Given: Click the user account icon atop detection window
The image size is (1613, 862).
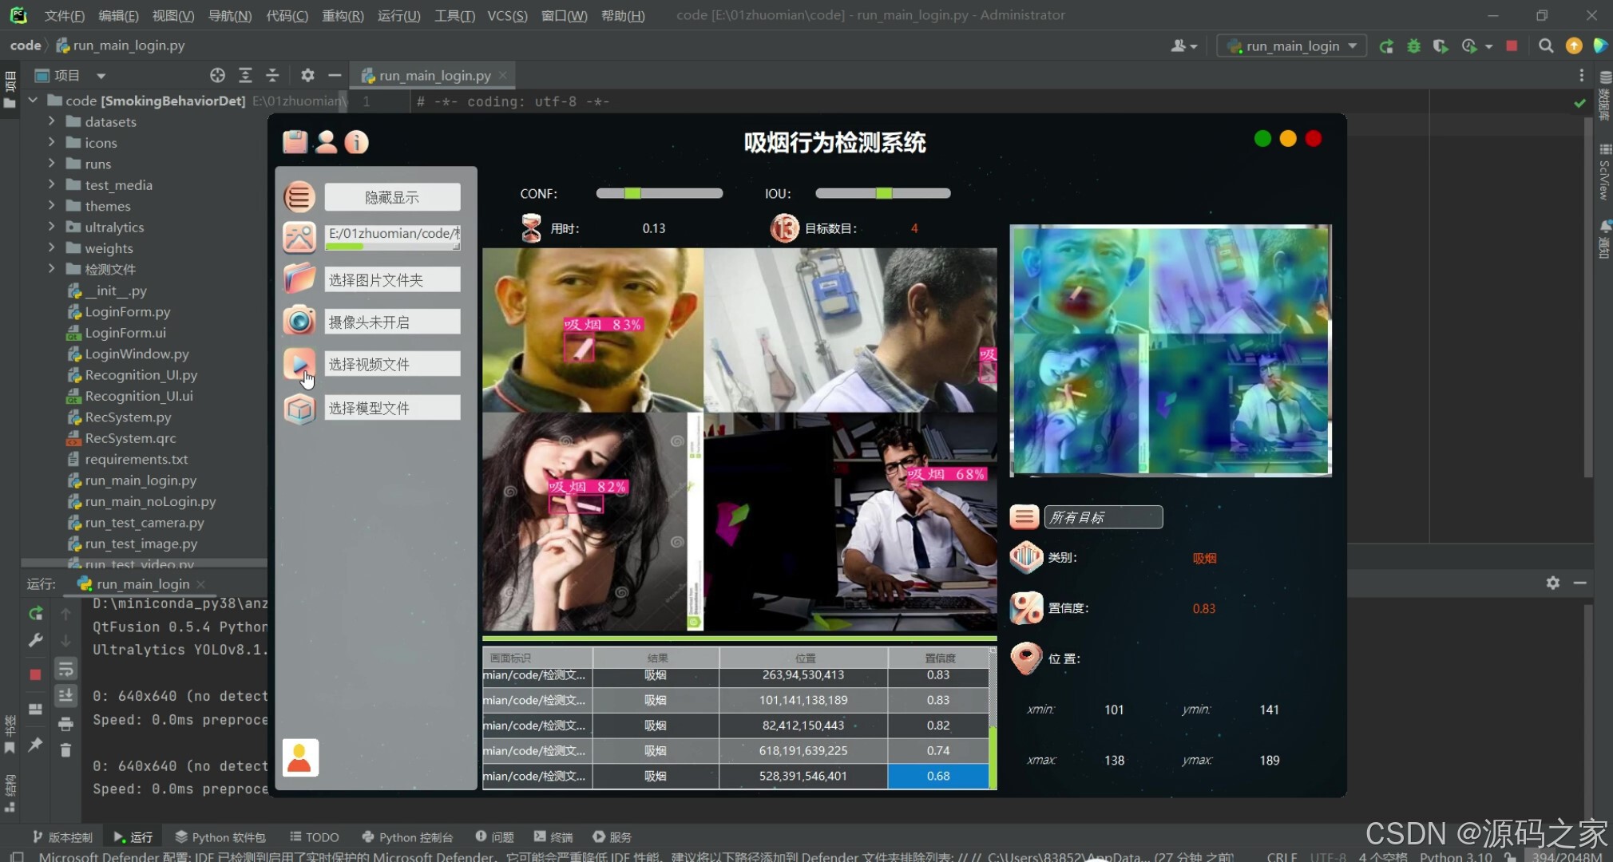Looking at the screenshot, I should pyautogui.click(x=326, y=142).
